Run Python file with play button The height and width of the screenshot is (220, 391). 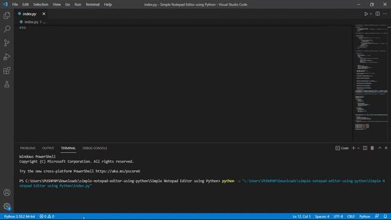point(366,14)
